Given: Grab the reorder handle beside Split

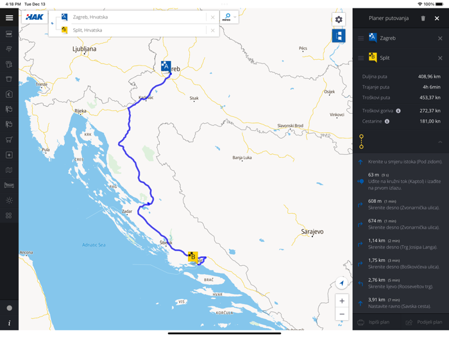Looking at the screenshot, I should [x=360, y=58].
